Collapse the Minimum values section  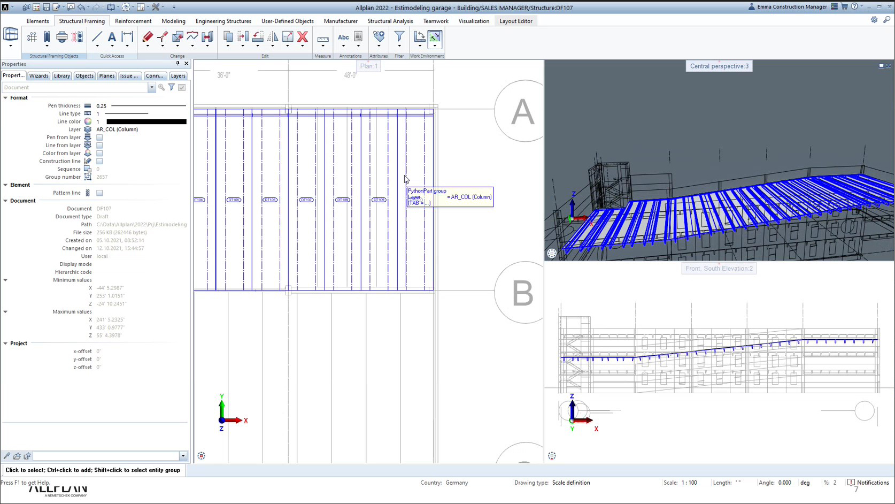pyautogui.click(x=5, y=280)
